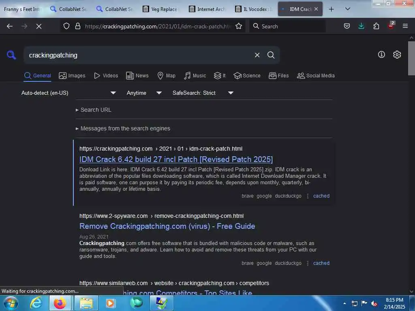This screenshot has width=415, height=311.
Task: Open the Action Center flag icon
Action: [x=364, y=303]
